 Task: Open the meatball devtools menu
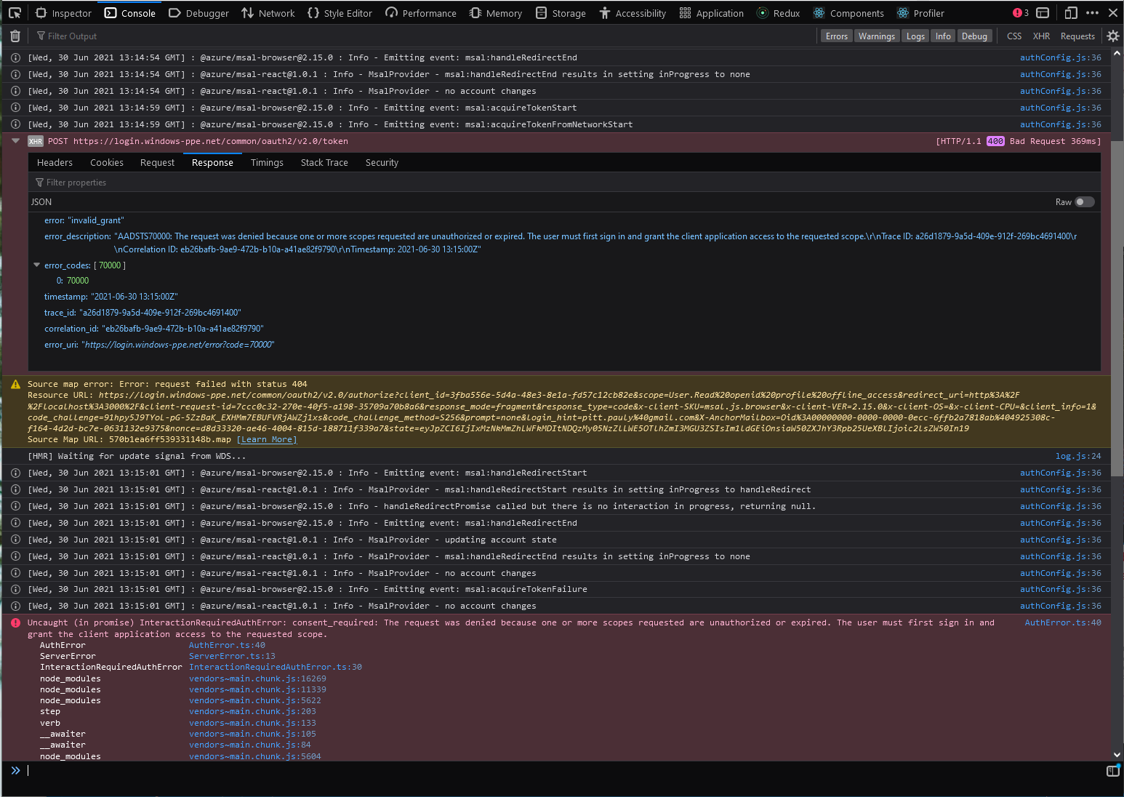tap(1092, 12)
